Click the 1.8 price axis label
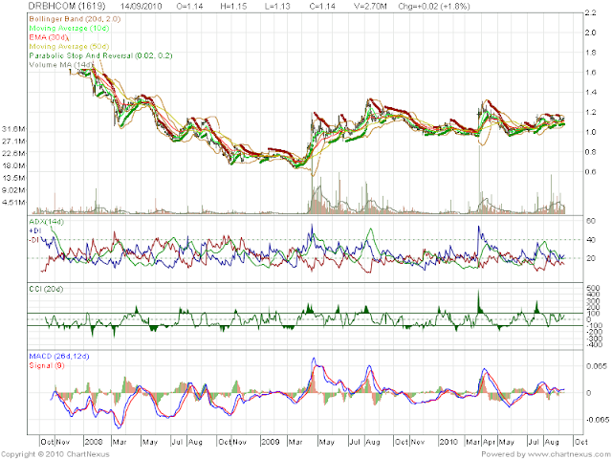This screenshot has width=612, height=459. pos(591,53)
